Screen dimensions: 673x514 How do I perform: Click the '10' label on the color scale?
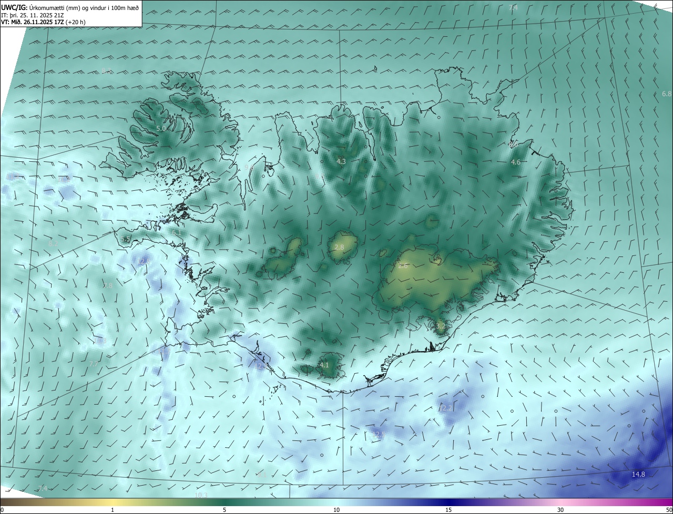click(x=336, y=510)
